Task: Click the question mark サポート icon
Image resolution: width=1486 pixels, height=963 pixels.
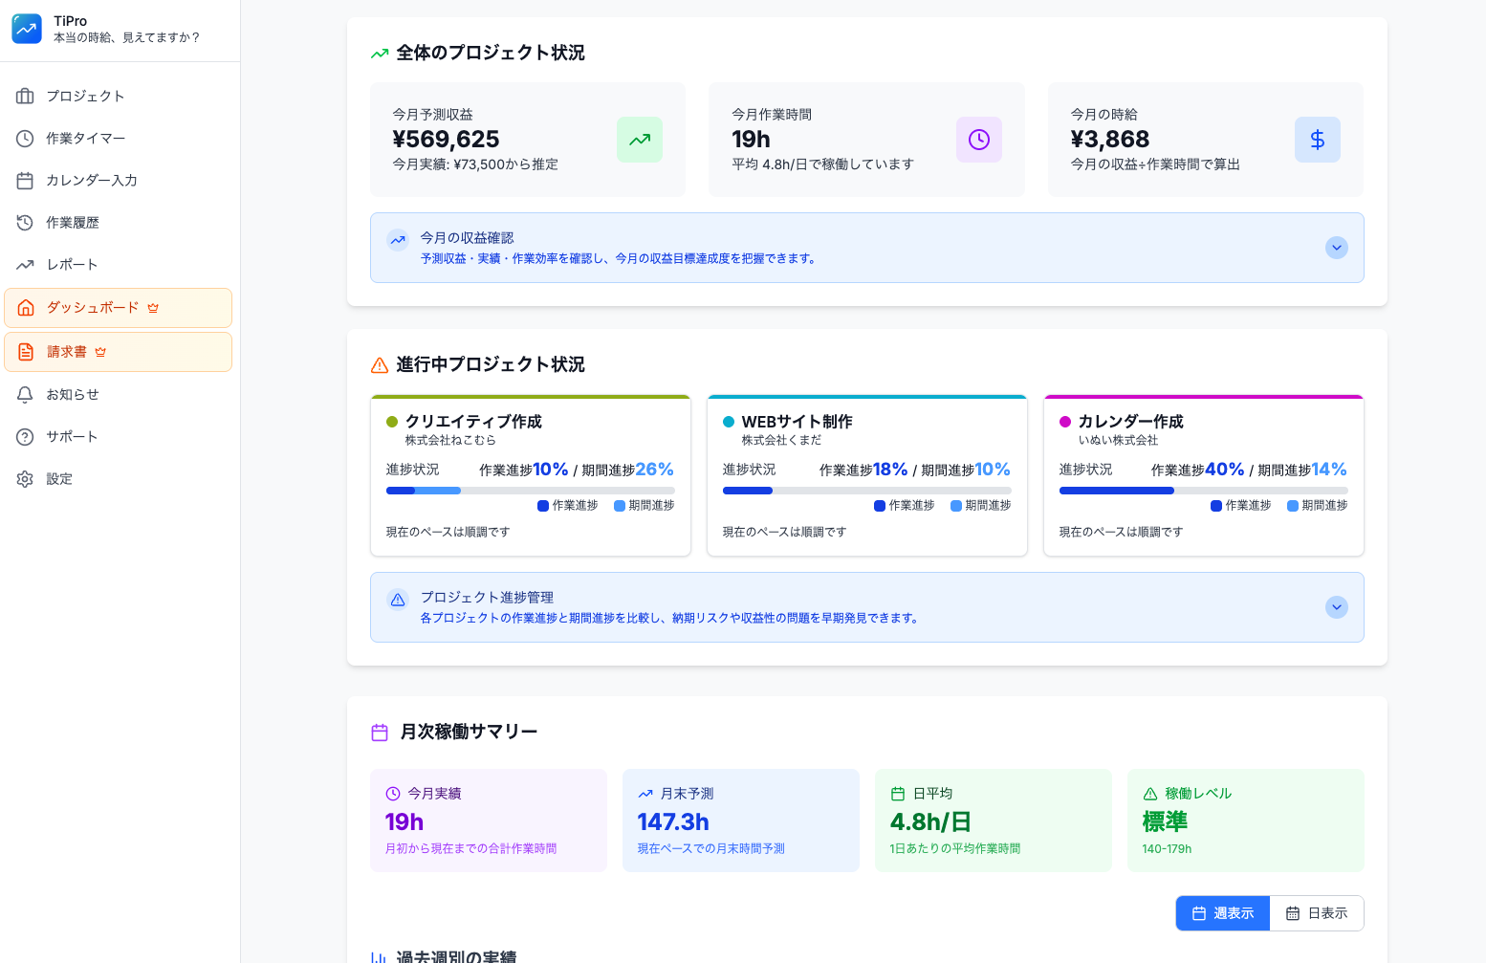Action: pos(26,437)
